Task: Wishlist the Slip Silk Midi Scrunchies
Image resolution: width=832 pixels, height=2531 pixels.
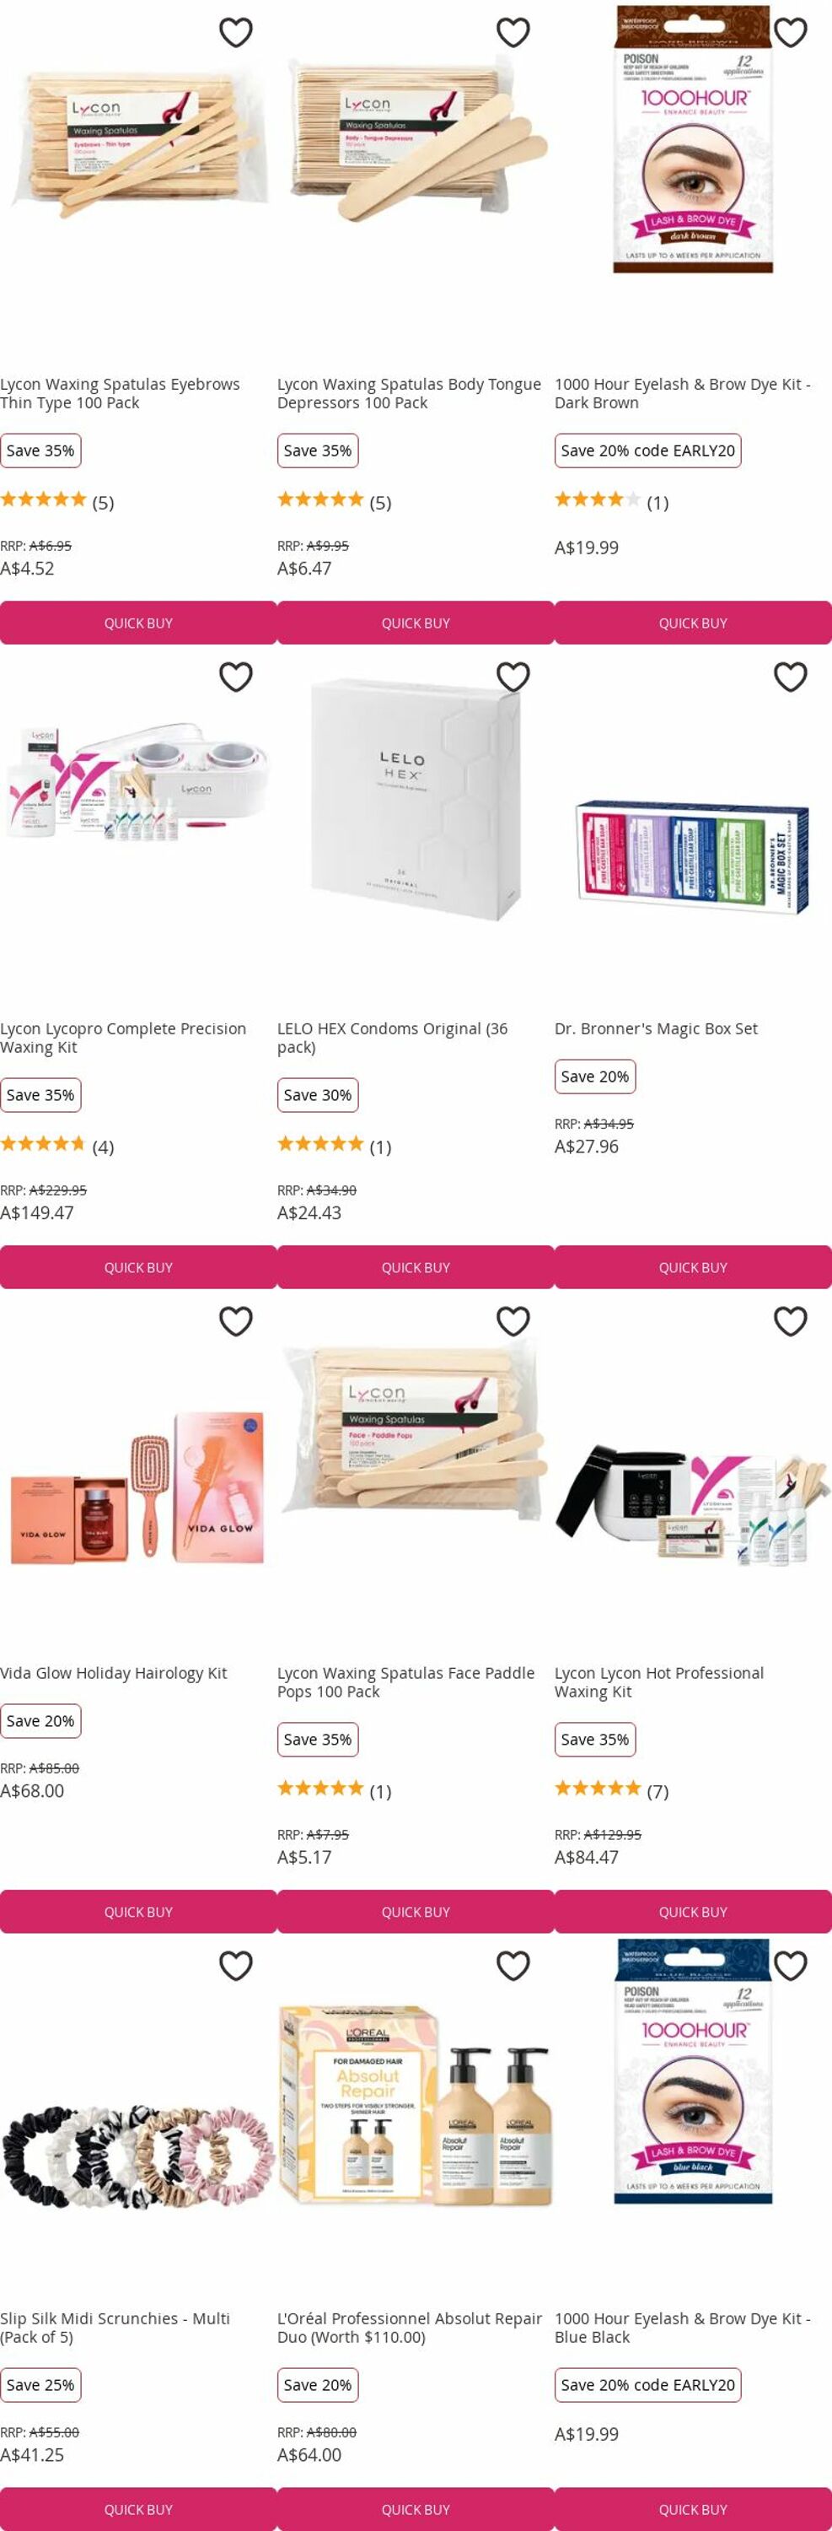Action: 235,1966
